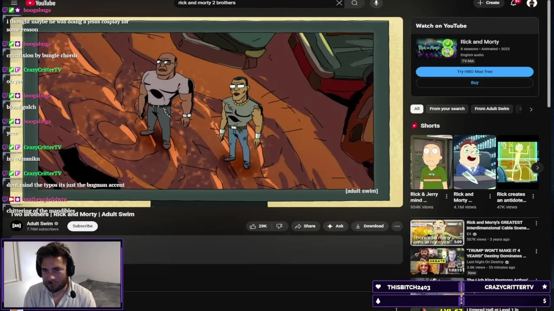This screenshot has height=311, width=554.
Task: Open the Rick and Morty show poster
Action: pyautogui.click(x=436, y=48)
